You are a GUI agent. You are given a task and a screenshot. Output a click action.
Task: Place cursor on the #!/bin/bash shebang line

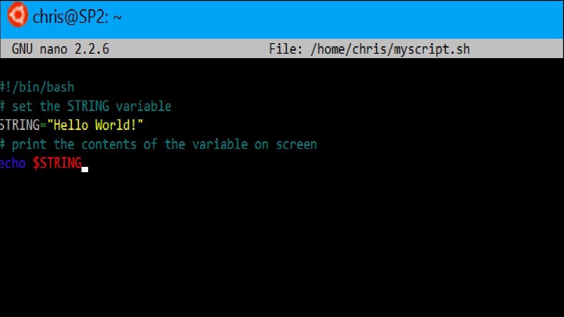[x=37, y=87]
